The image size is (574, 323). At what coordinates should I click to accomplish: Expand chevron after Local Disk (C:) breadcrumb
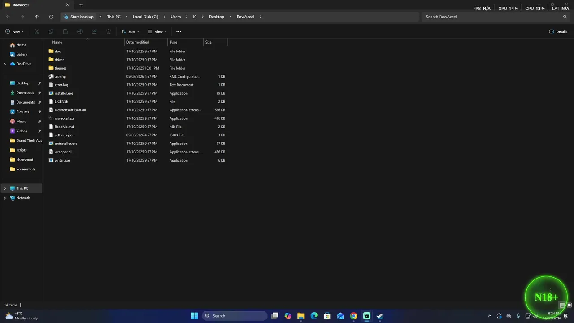[x=165, y=17]
